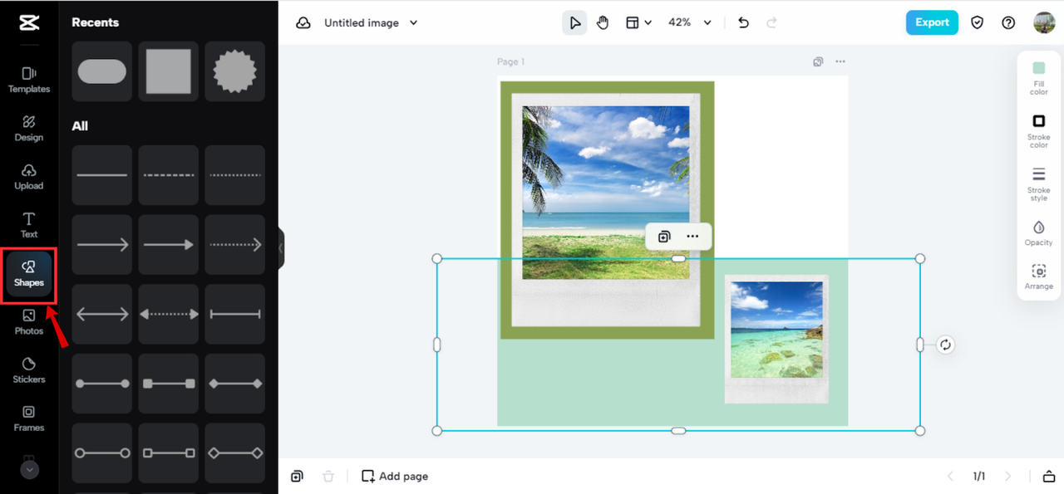Image resolution: width=1064 pixels, height=494 pixels.
Task: Click the cloud save status icon
Action: 303,23
